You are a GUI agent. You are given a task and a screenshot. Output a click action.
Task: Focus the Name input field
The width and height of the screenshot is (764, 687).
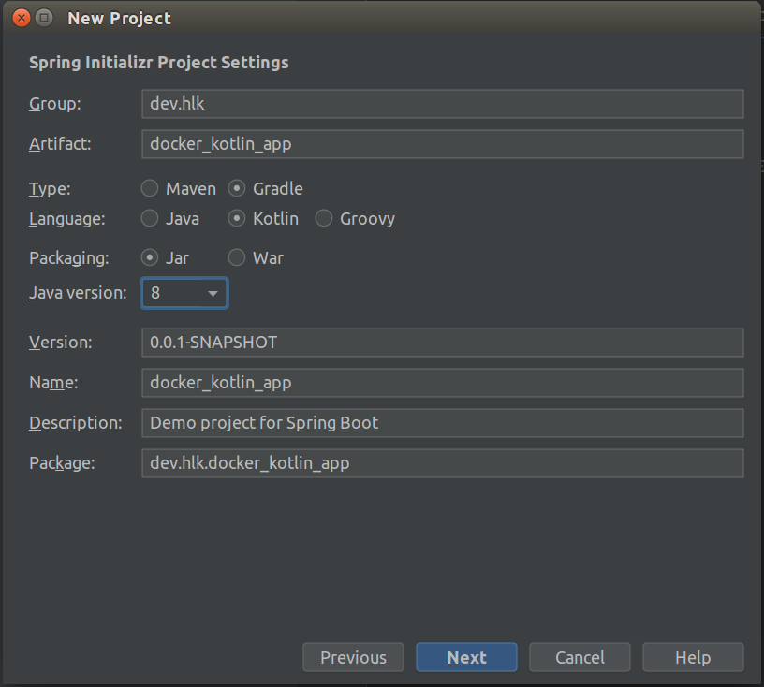(442, 383)
